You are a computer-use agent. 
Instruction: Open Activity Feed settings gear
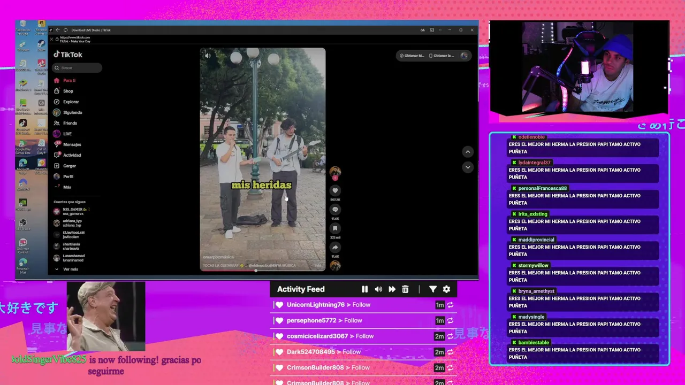446,289
